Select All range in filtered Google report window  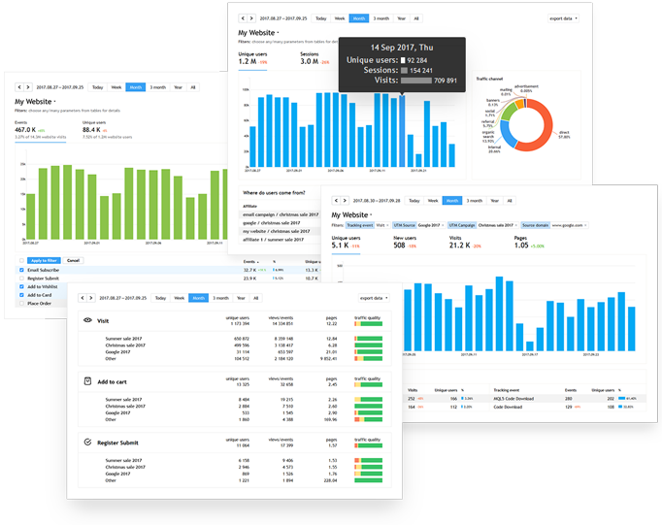coord(510,201)
